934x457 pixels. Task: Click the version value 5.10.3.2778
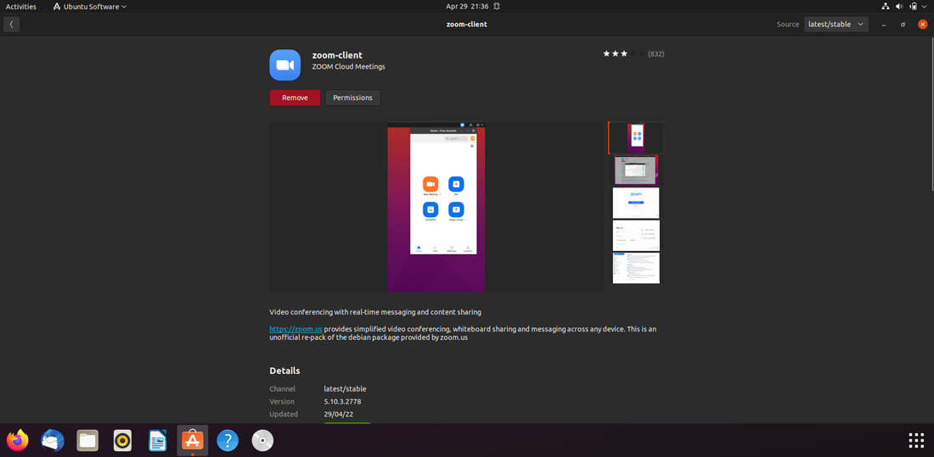click(342, 402)
